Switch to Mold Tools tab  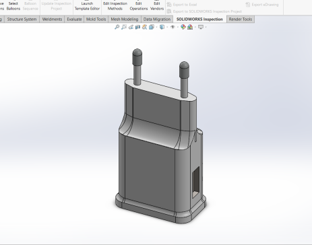click(96, 20)
